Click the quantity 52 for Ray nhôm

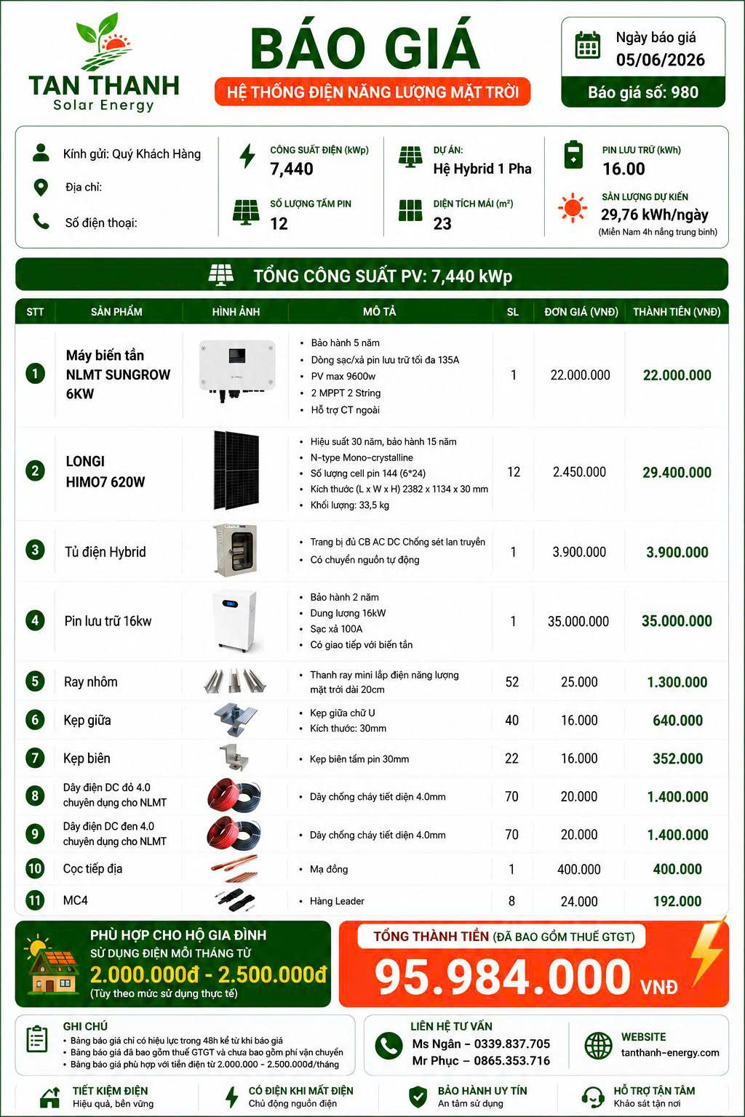coord(512,682)
